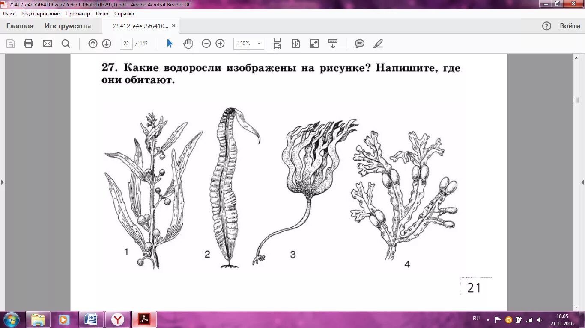Enable fit-width scrolling mode icon
The image size is (585, 328).
(277, 44)
